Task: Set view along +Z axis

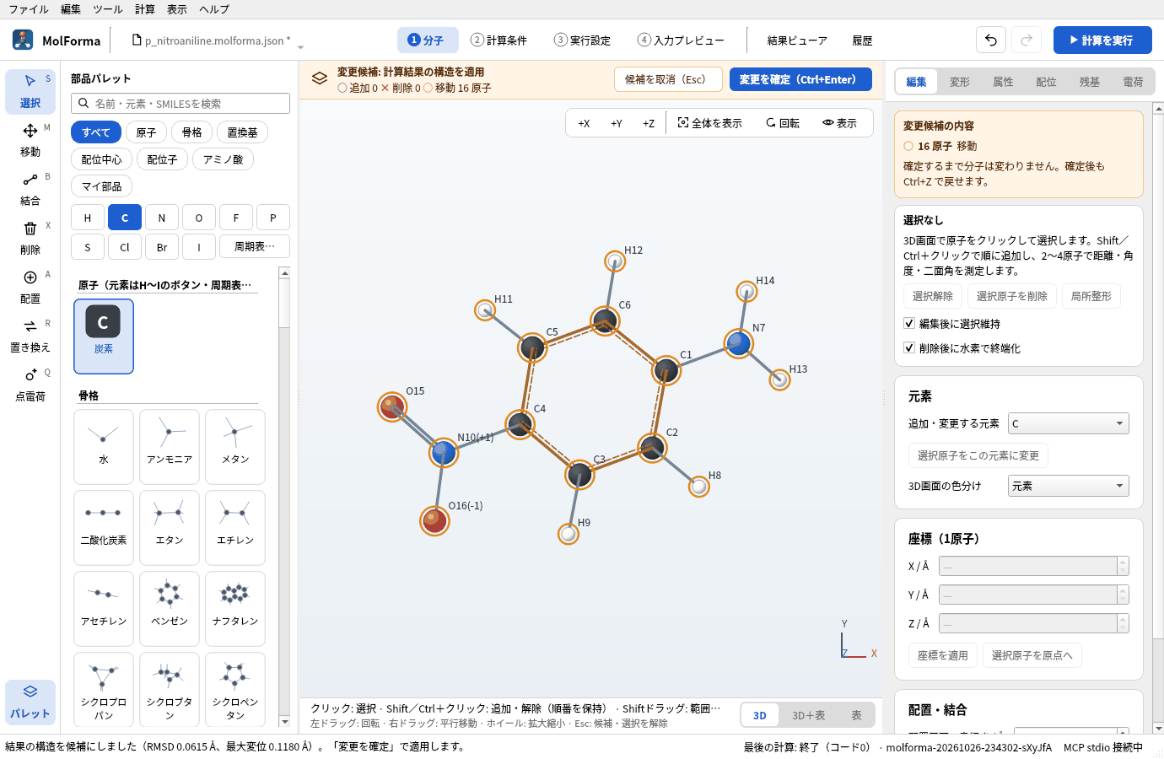Action: click(x=649, y=123)
